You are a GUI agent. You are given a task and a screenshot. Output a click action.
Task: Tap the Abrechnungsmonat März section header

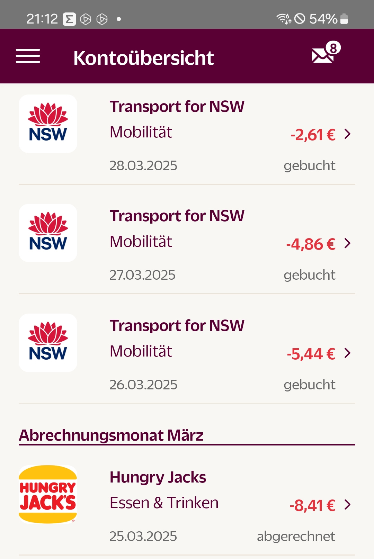[x=111, y=435]
